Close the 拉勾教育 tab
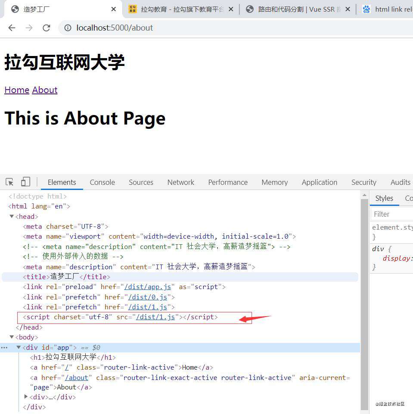This screenshot has height=414, width=413. tap(231, 9)
